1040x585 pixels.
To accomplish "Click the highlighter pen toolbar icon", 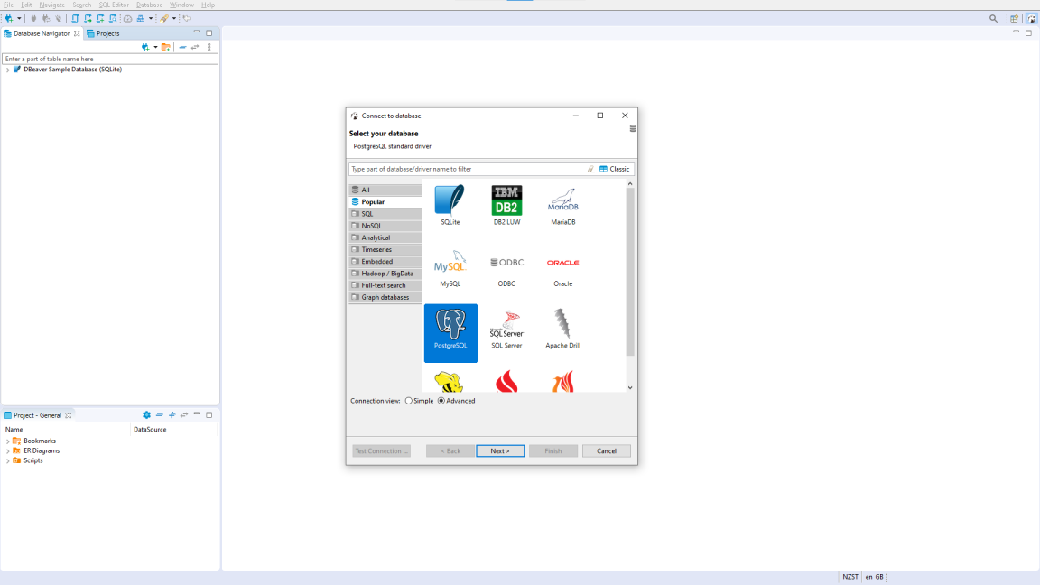I will [x=163, y=19].
